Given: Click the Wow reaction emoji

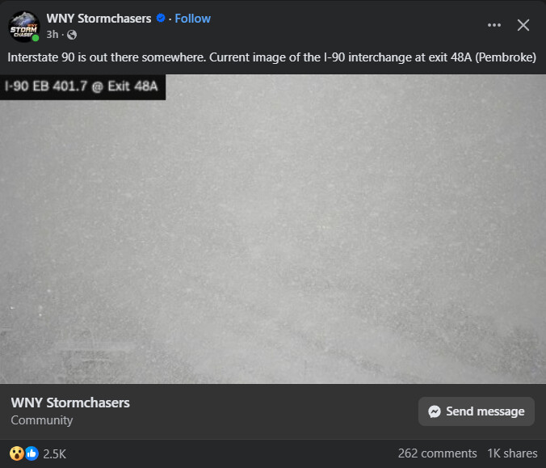Looking at the screenshot, I should (x=17, y=453).
